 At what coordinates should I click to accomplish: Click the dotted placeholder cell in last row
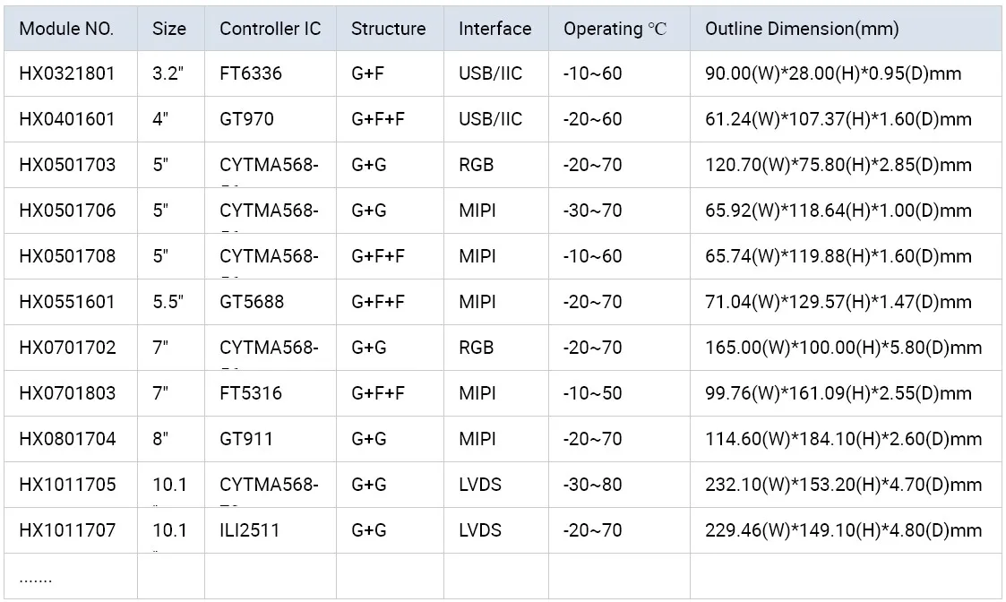pyautogui.click(x=36, y=578)
